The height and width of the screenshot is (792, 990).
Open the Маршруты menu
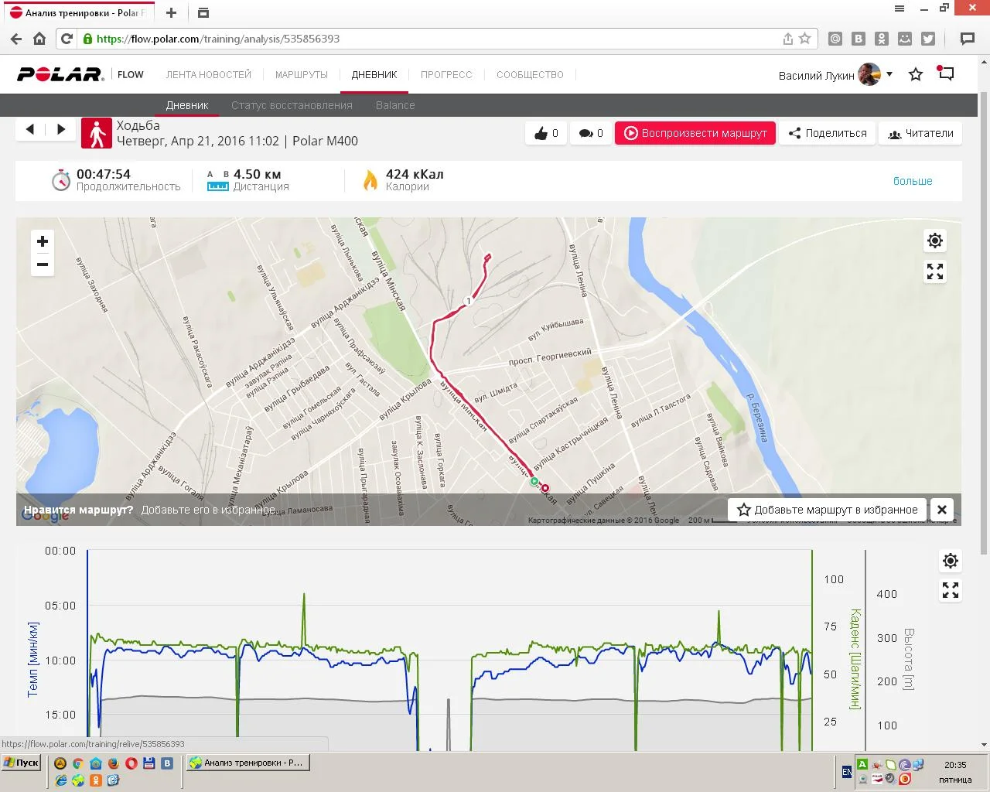[302, 75]
